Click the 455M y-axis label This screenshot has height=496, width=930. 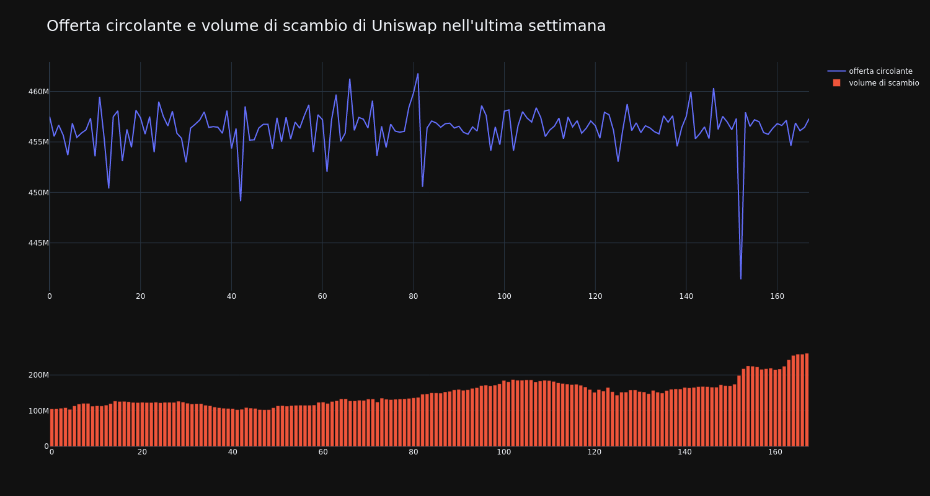pyautogui.click(x=38, y=142)
